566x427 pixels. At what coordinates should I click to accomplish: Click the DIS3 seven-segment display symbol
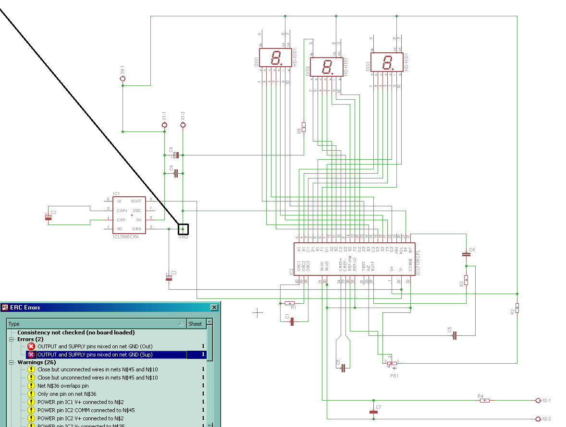[387, 62]
